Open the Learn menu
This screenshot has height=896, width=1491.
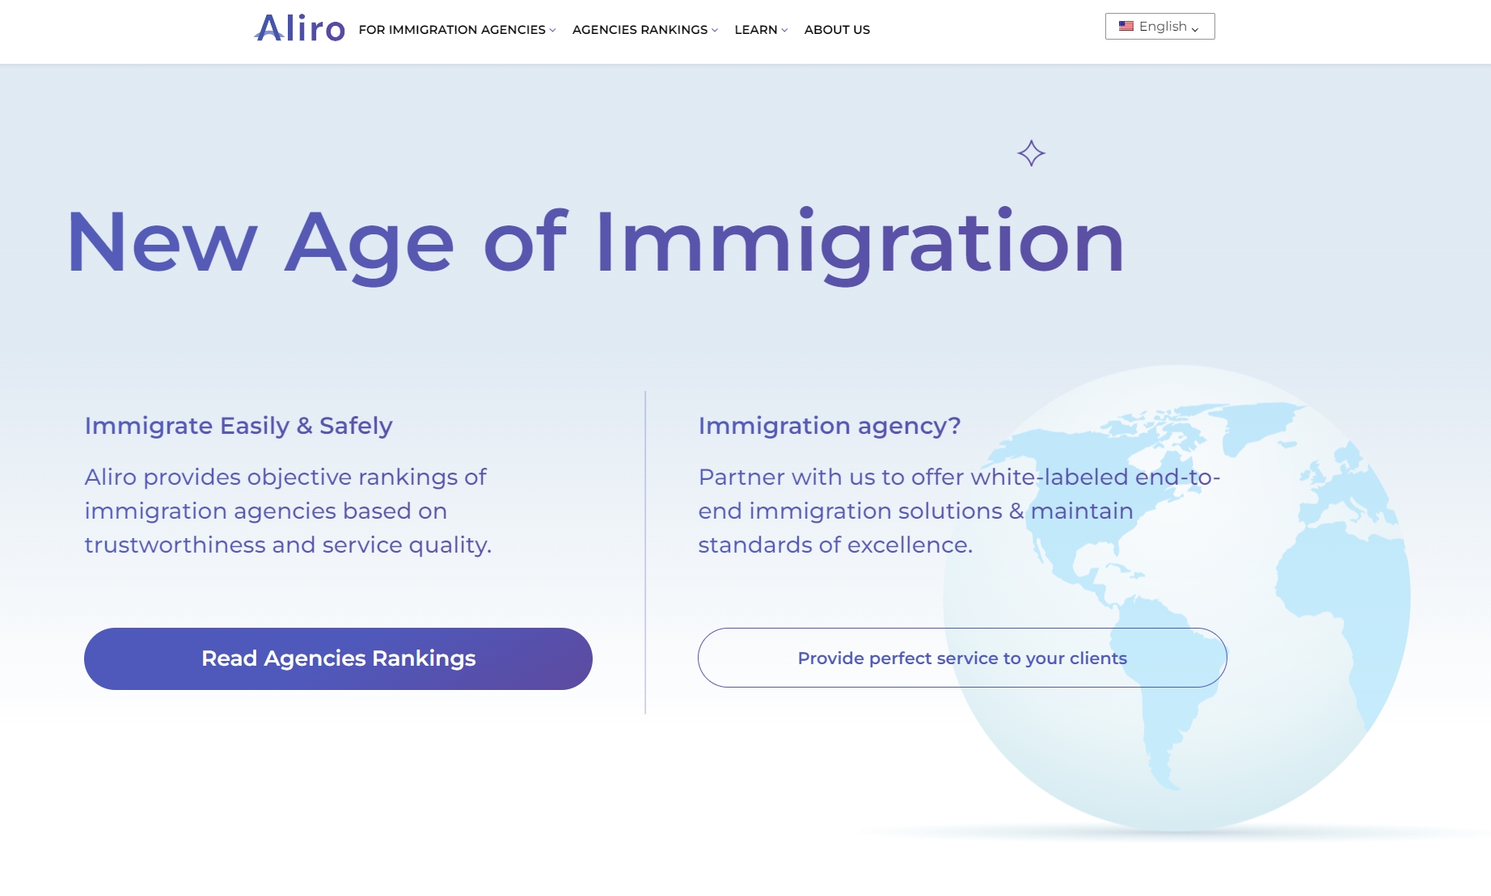(755, 30)
